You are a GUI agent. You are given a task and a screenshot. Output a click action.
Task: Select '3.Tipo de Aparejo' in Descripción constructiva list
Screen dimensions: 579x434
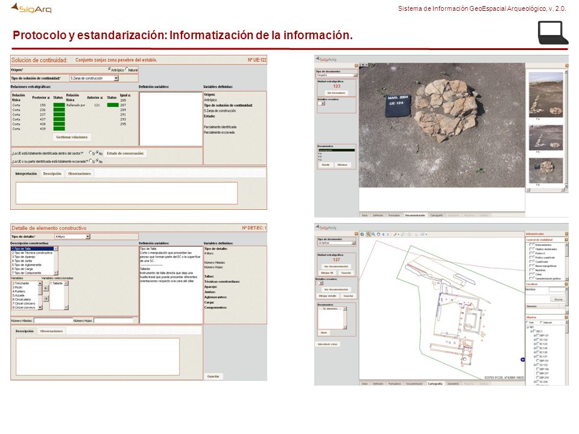tap(33, 257)
